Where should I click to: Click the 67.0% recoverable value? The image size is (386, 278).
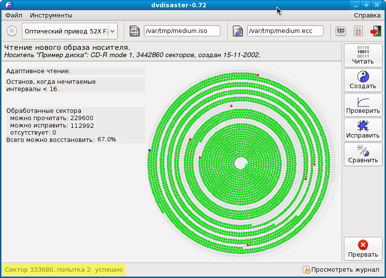click(x=107, y=139)
